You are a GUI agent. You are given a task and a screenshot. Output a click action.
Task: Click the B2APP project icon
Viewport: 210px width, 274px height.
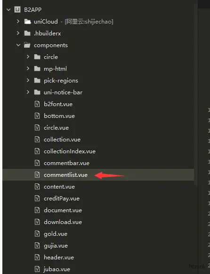point(17,9)
